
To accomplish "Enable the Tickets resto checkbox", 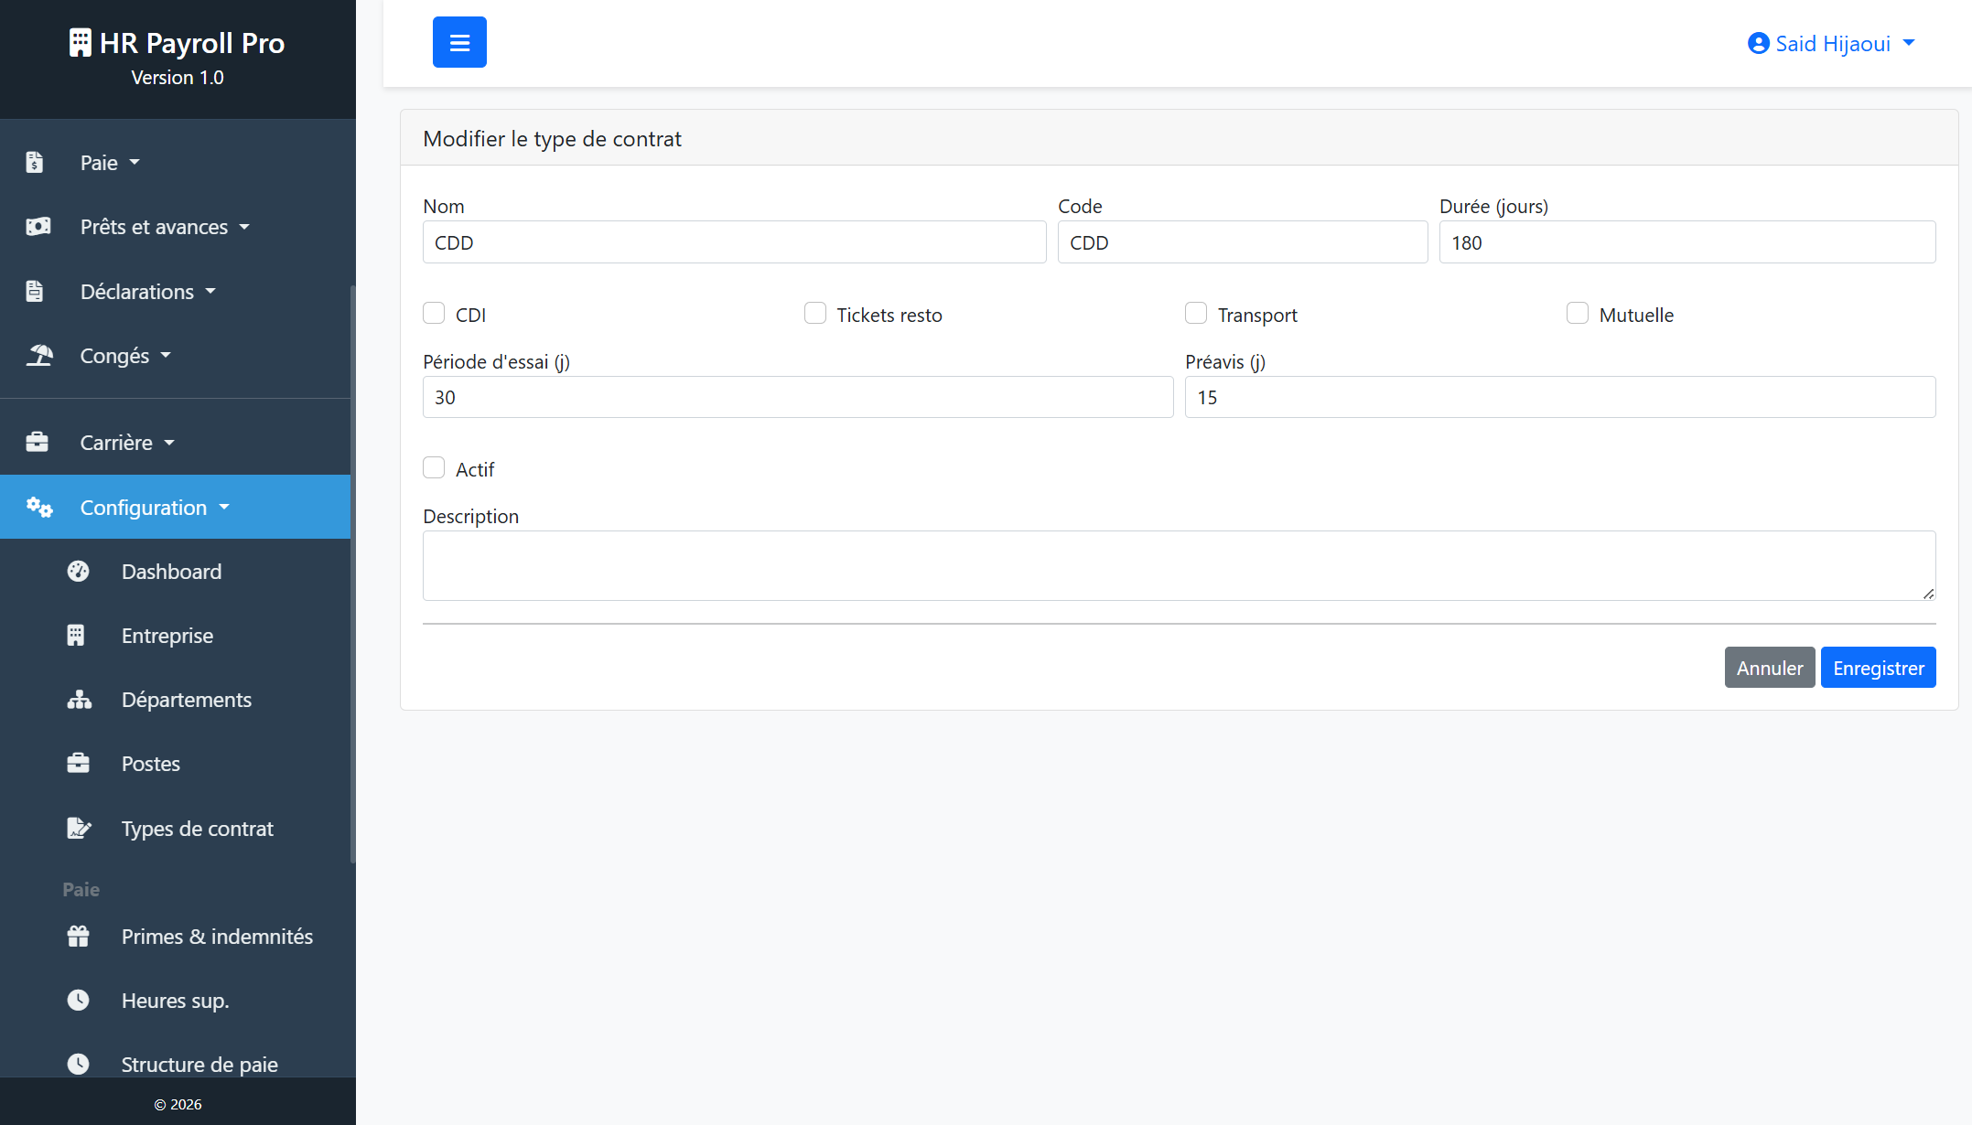I will pos(815,314).
